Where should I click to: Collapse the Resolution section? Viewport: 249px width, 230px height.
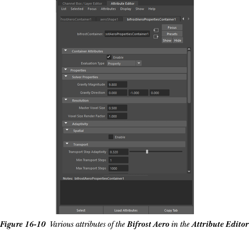[66, 100]
